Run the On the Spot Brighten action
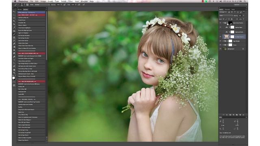 31,35
